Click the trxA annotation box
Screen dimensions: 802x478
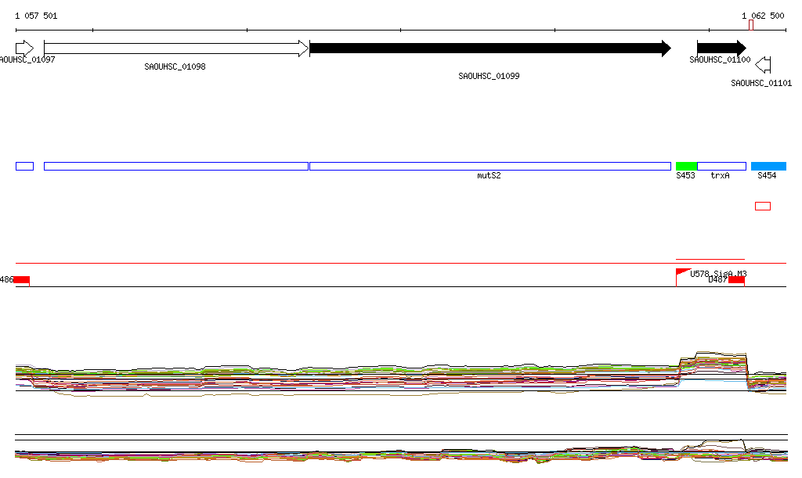tap(721, 166)
